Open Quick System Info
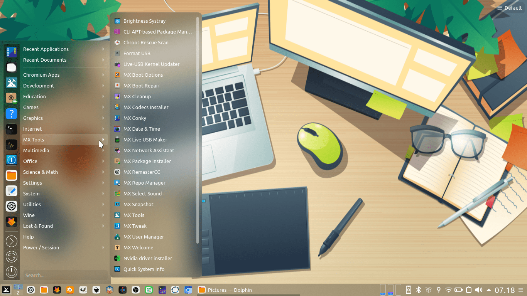This screenshot has height=296, width=527. [x=154, y=269]
